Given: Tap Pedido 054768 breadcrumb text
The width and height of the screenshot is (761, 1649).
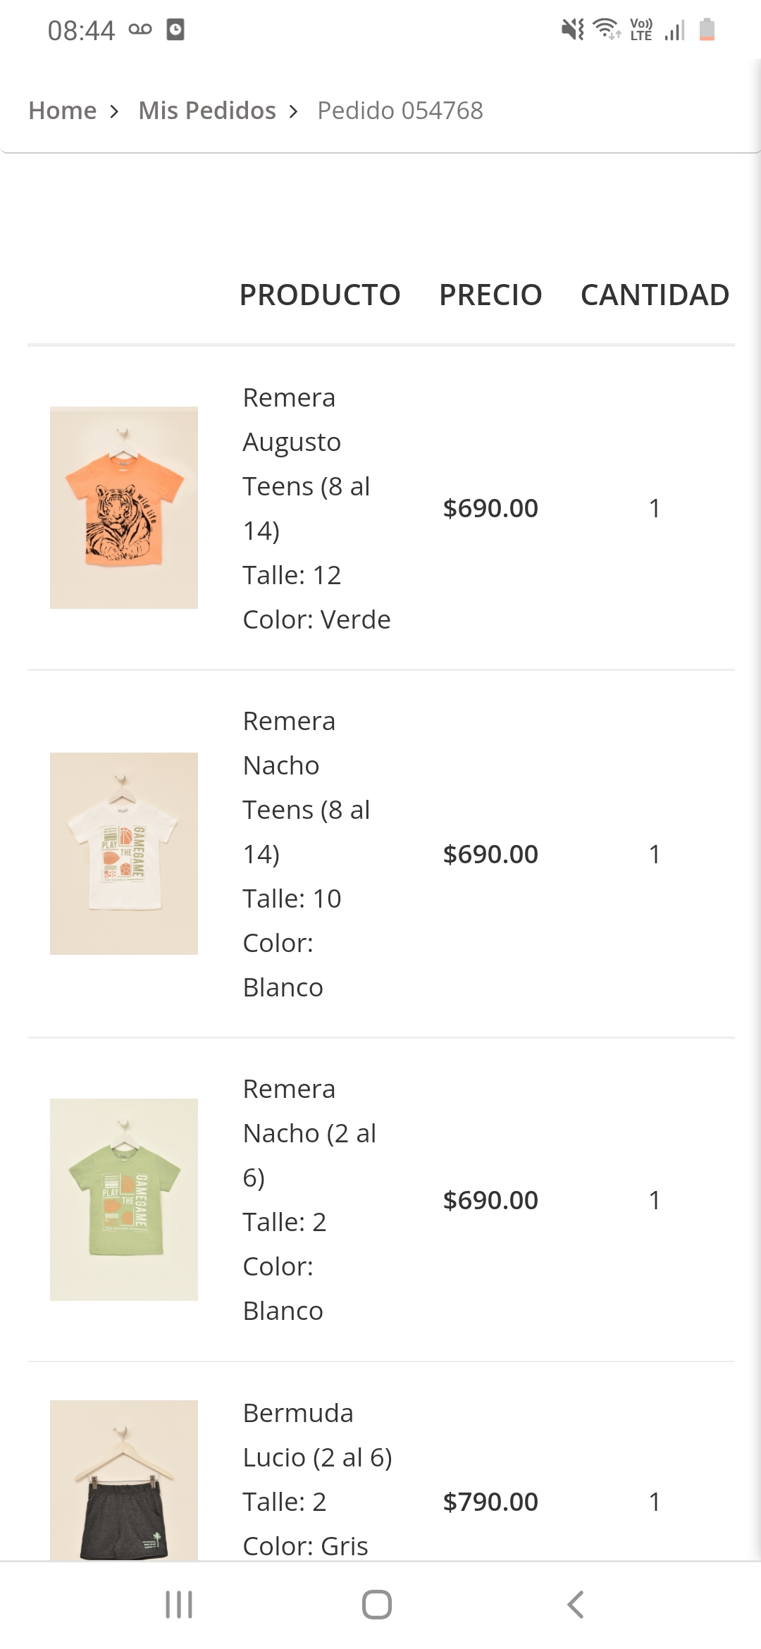Looking at the screenshot, I should click(x=400, y=111).
